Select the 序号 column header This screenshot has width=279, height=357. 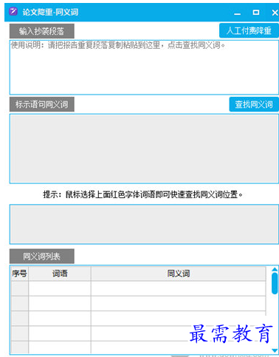(x=19, y=273)
